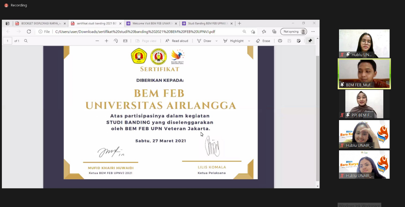Go forward in browser history

pos(18,32)
